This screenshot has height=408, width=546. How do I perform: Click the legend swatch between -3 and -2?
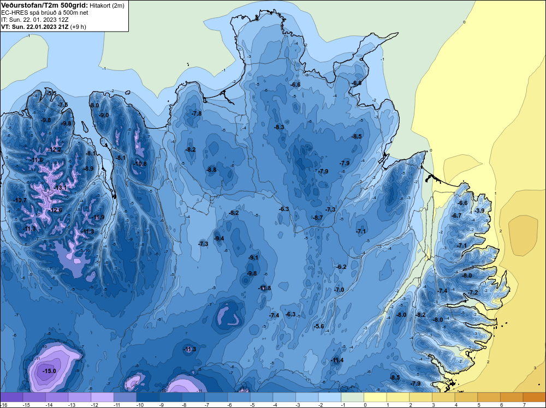[x=307, y=397]
